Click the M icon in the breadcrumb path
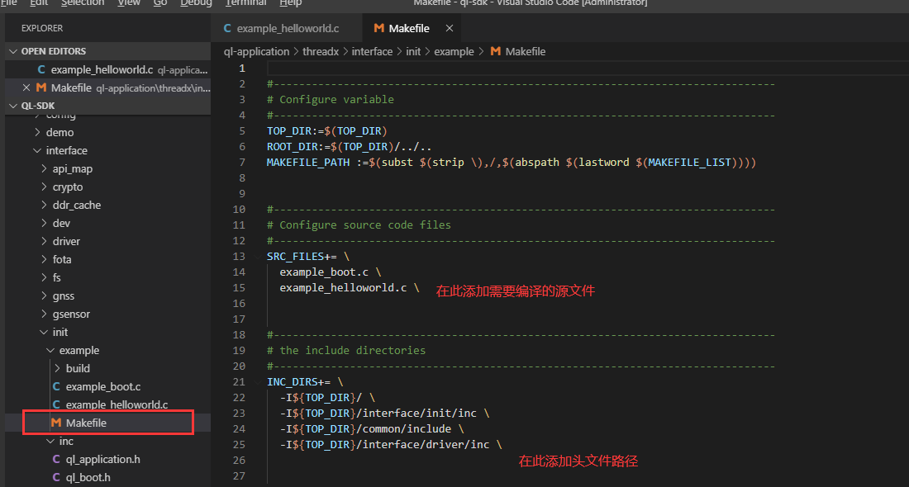Viewport: 909px width, 487px height. point(496,51)
